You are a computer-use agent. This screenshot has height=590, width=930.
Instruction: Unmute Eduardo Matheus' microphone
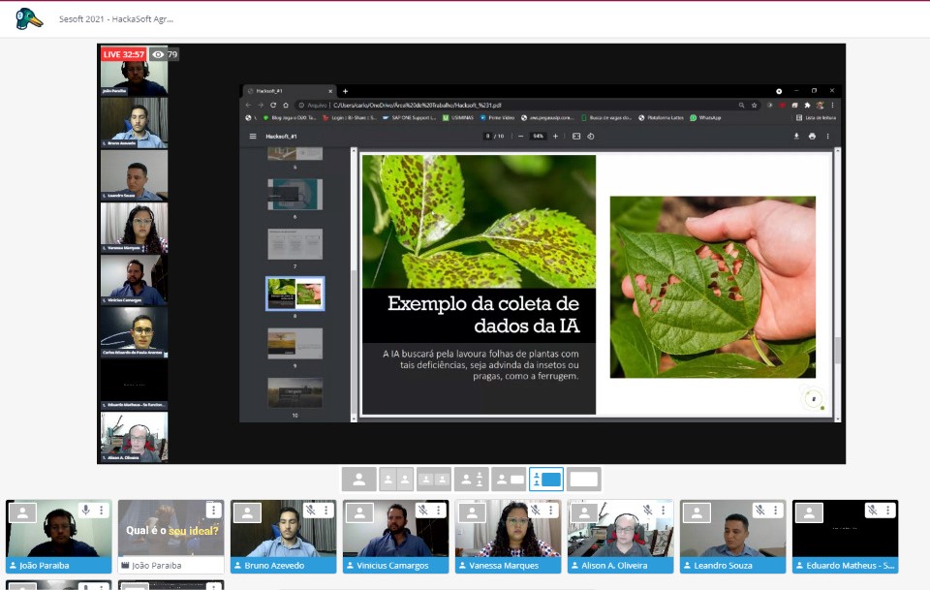pos(873,510)
